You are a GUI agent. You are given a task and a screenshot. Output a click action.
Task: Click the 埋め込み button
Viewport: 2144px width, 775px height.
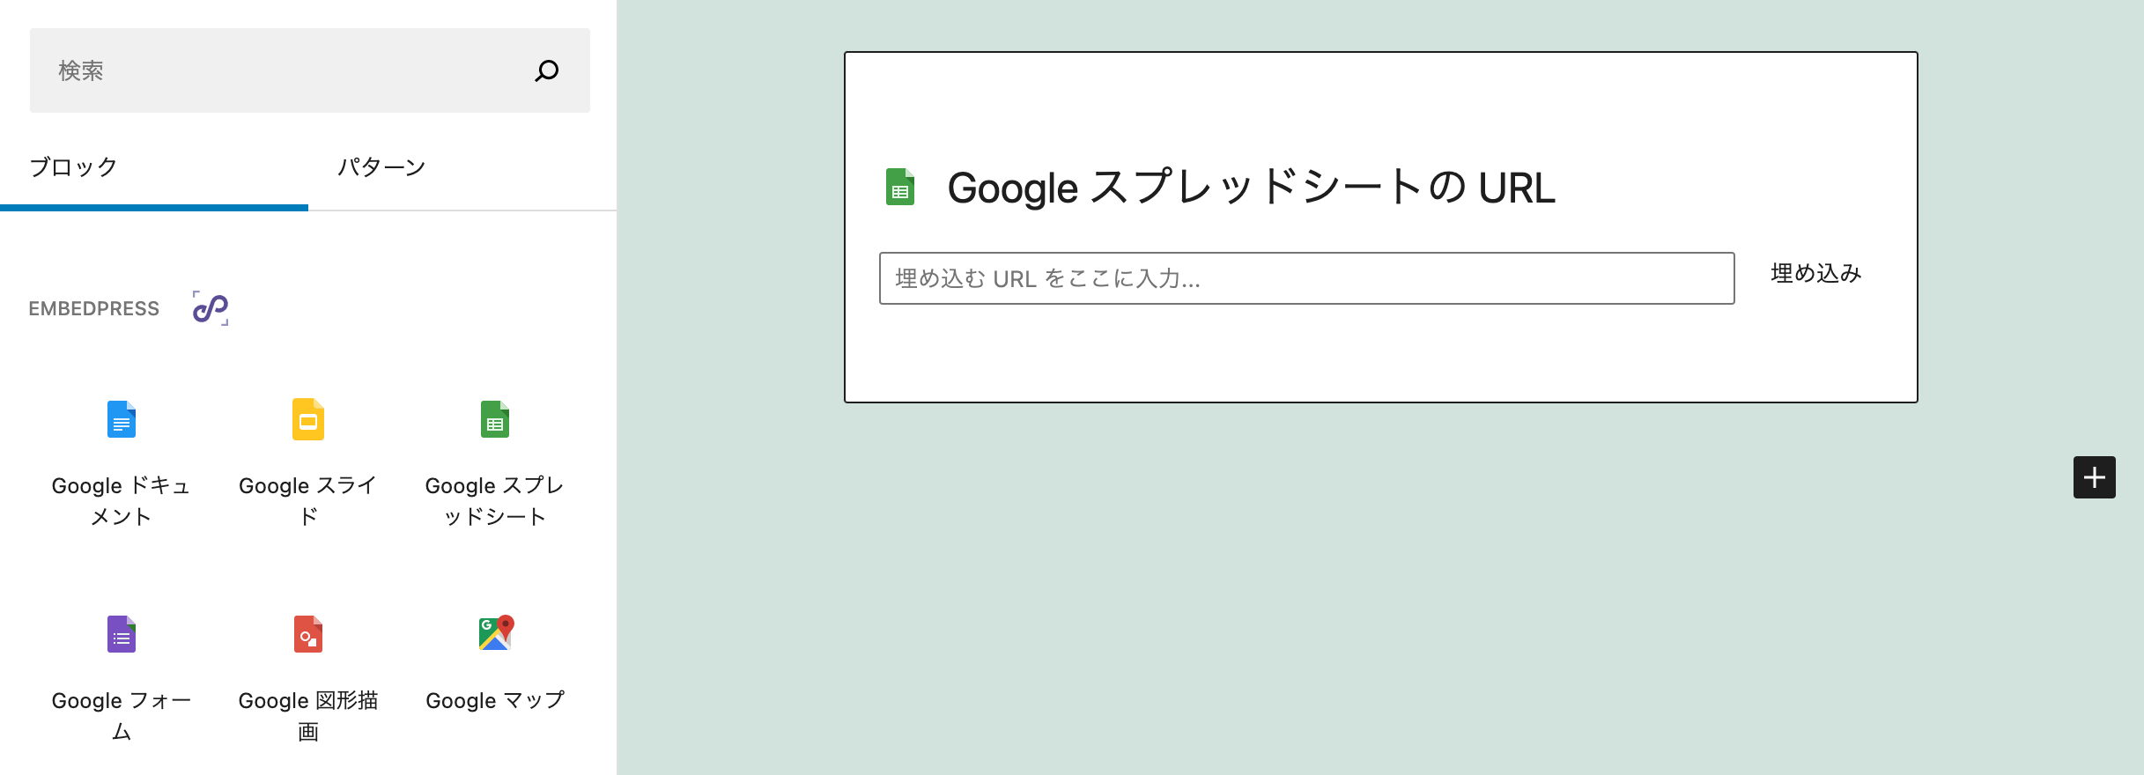1816,273
